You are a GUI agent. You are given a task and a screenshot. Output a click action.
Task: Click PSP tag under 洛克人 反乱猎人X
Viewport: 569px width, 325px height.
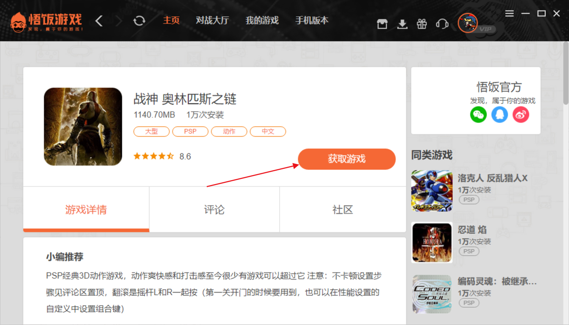tap(469, 200)
